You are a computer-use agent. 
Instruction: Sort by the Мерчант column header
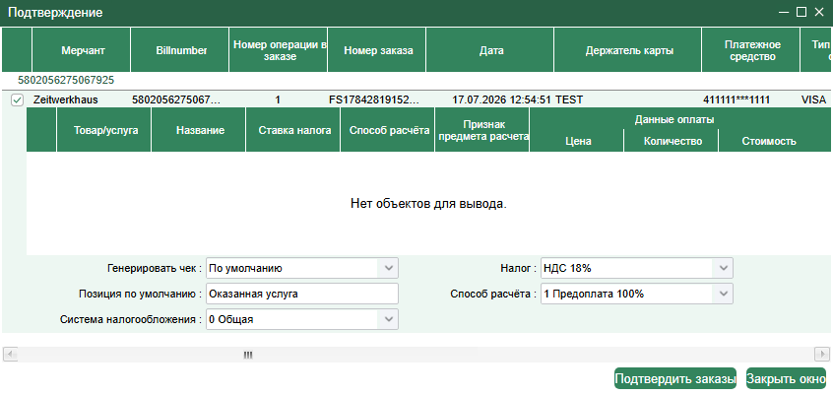tap(82, 50)
